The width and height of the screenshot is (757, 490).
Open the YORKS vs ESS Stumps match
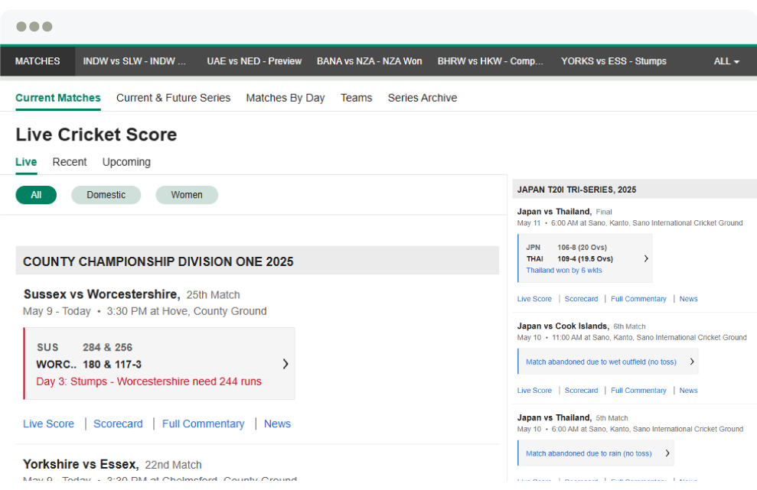[x=613, y=61]
